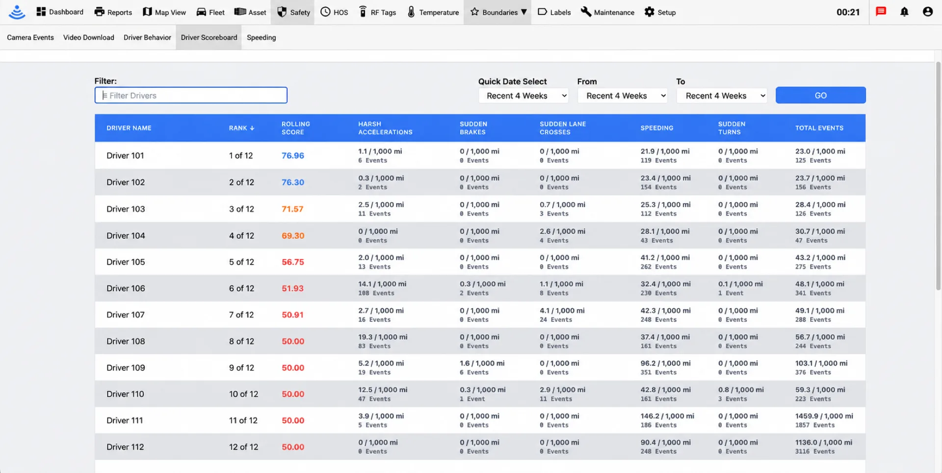Select Driver Scoreboard tab
This screenshot has height=473, width=942.
click(x=209, y=37)
